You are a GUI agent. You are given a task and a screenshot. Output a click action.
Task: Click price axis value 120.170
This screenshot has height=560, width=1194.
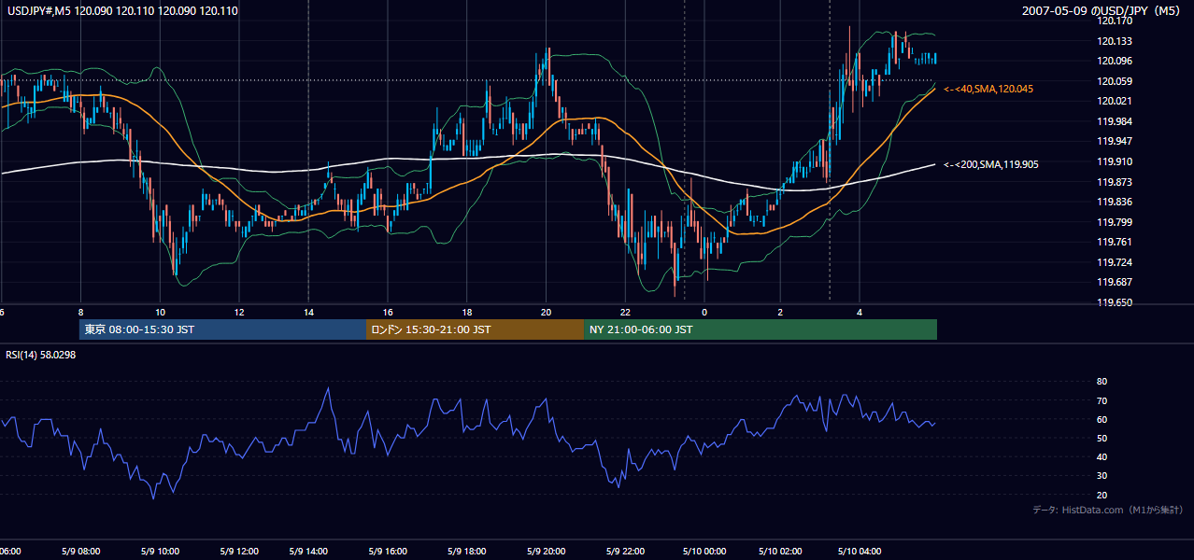tap(1115, 21)
